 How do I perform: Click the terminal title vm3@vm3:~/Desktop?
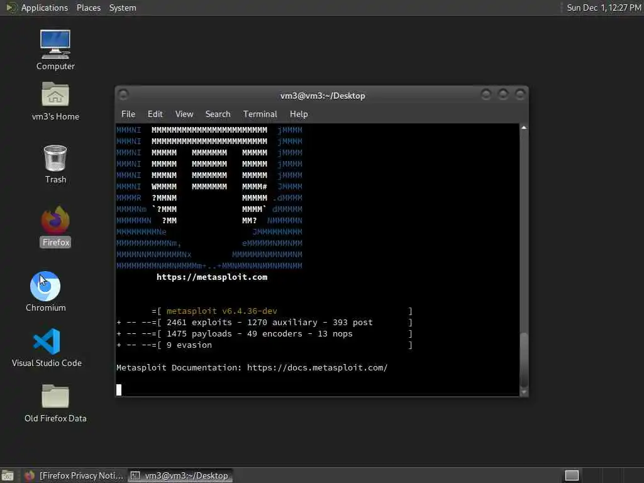323,96
